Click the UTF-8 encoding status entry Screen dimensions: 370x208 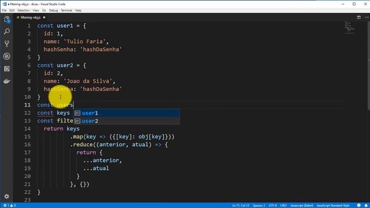coord(273,206)
